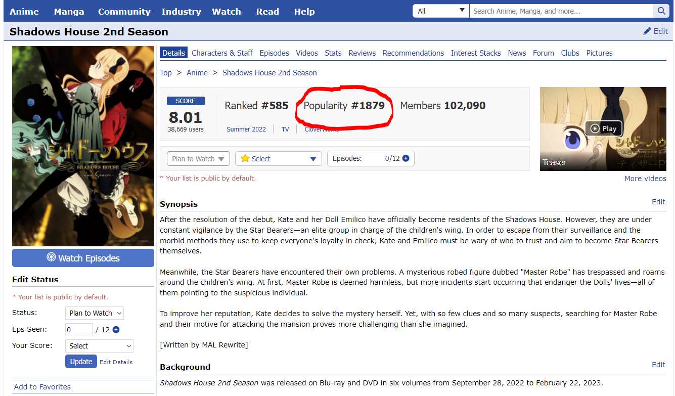Open the star Select score dropdown

click(278, 159)
